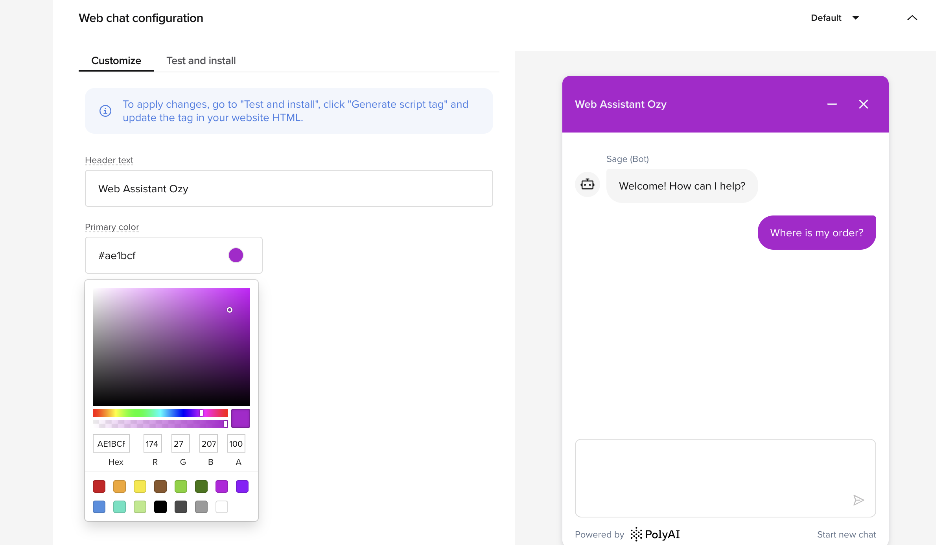
Task: Close the Web Assistant Ozy preview
Action: pos(863,104)
